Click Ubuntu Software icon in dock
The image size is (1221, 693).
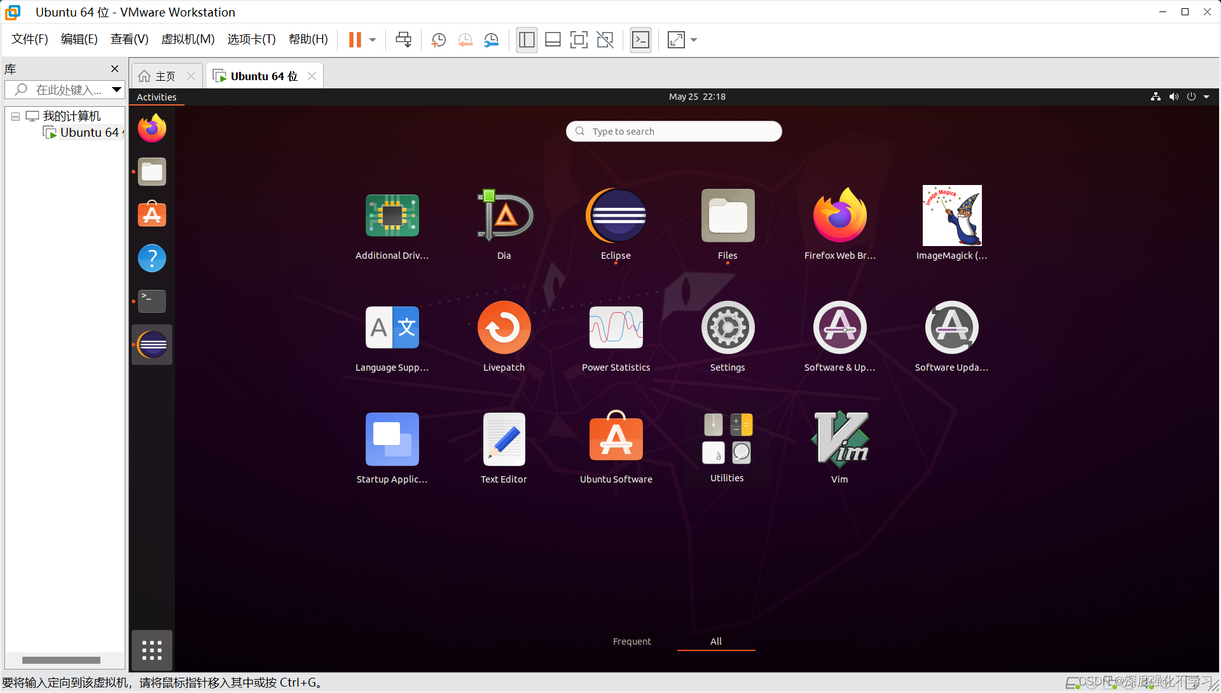point(152,215)
